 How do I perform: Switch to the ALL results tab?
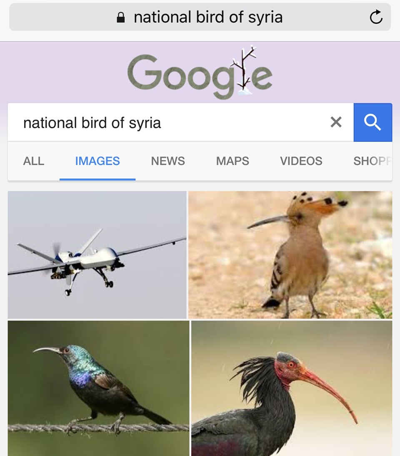click(34, 161)
